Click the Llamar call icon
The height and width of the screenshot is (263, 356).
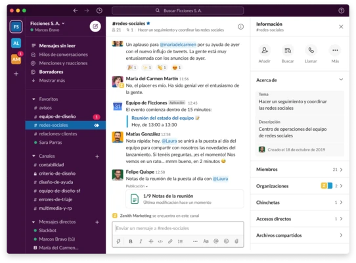tap(311, 50)
